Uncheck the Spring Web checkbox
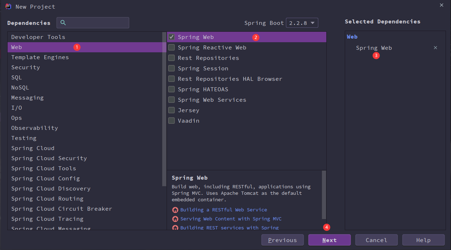Viewport: 451px width, 250px height. click(x=172, y=37)
